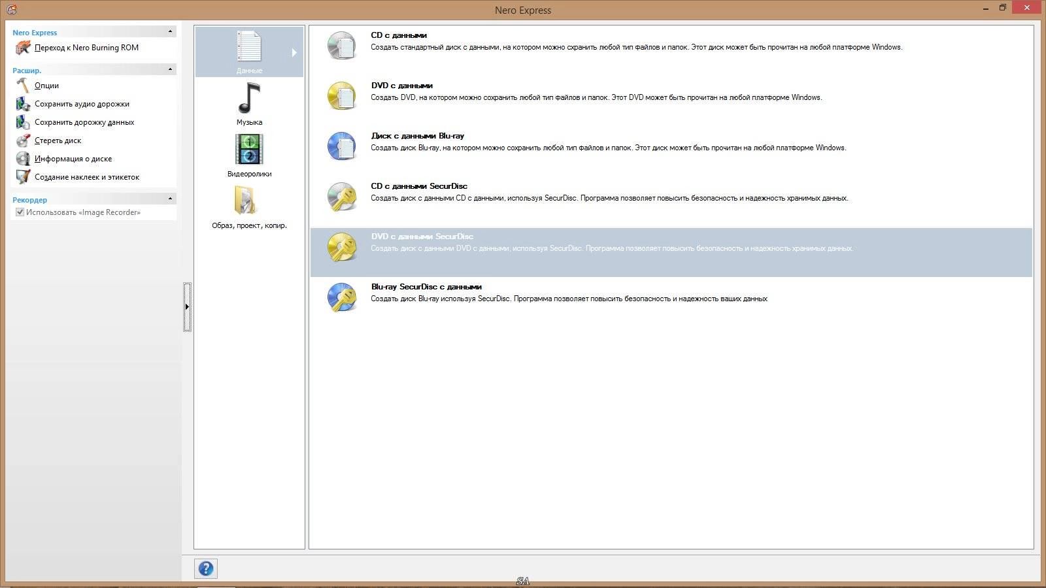This screenshot has width=1046, height=588.
Task: Collapse the Рекордер panel section
Action: tap(171, 199)
